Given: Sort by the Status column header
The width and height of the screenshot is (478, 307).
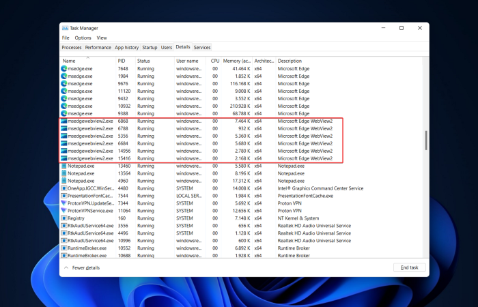Looking at the screenshot, I should coord(155,61).
